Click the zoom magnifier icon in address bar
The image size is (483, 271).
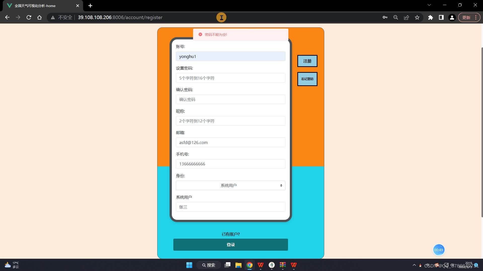pos(396,17)
